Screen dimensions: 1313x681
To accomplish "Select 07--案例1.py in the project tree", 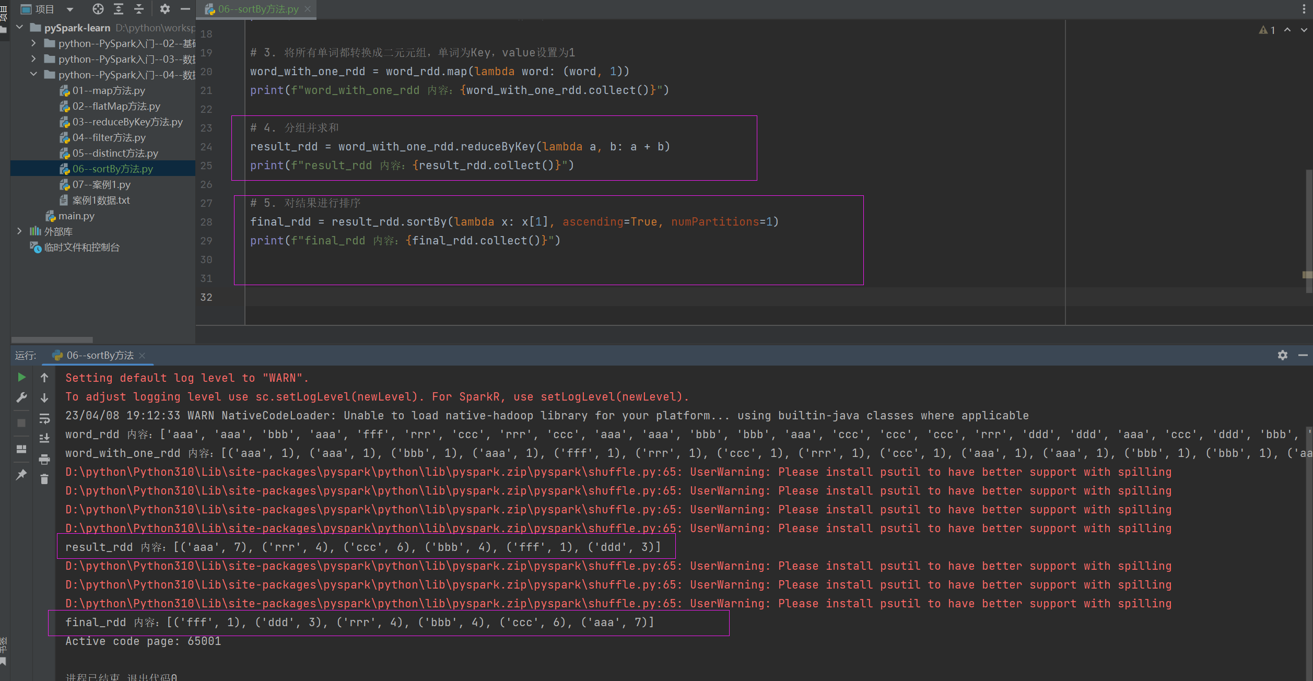I will 101,184.
